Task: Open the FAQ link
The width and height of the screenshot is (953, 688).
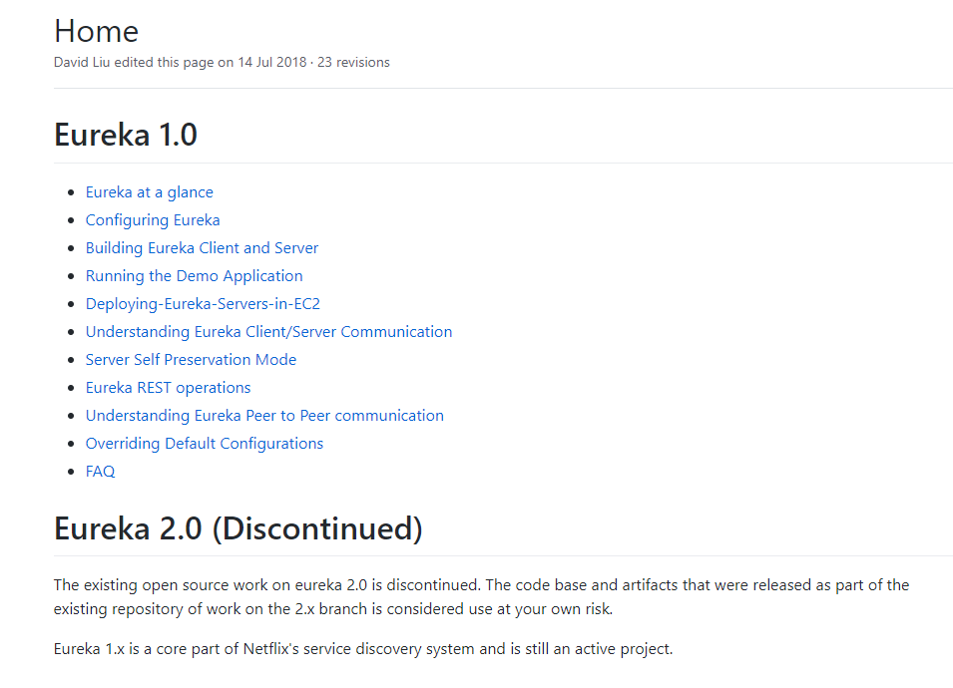Action: (x=100, y=472)
